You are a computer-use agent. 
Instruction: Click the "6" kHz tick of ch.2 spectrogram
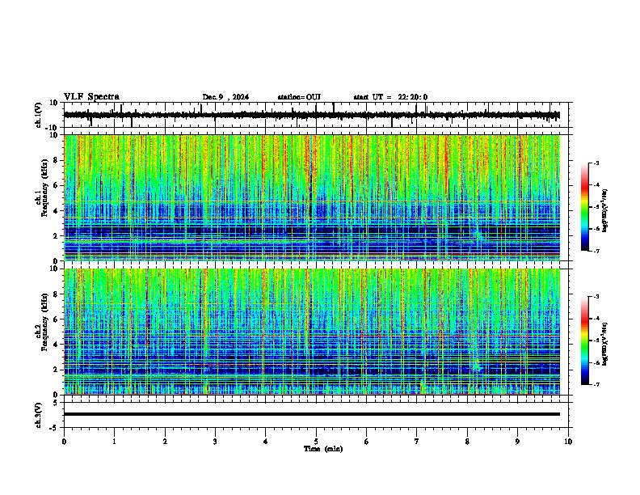pos(56,319)
